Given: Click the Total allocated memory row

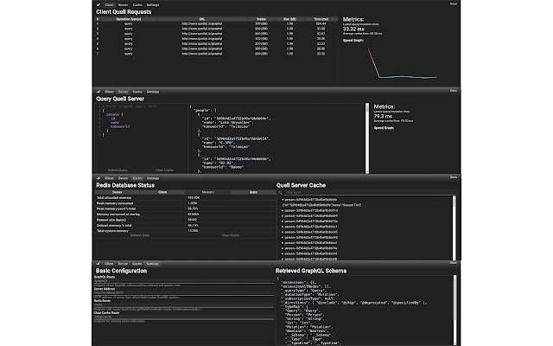Looking at the screenshot, I should (x=185, y=198).
